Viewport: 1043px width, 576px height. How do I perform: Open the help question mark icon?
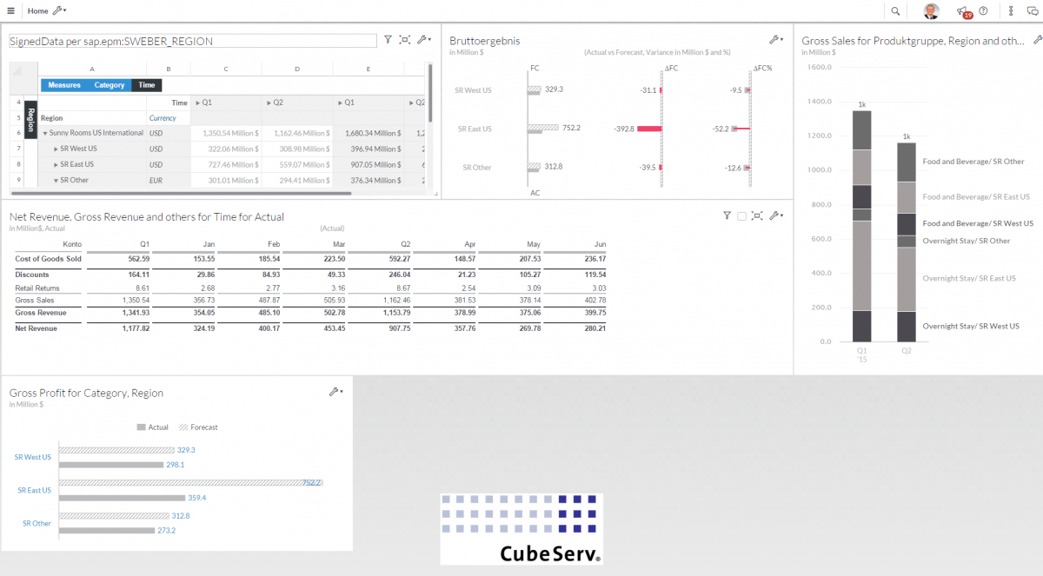coord(985,10)
